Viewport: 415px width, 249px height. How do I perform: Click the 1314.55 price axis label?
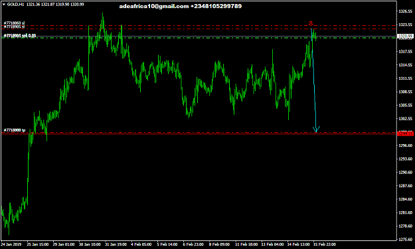click(x=406, y=65)
